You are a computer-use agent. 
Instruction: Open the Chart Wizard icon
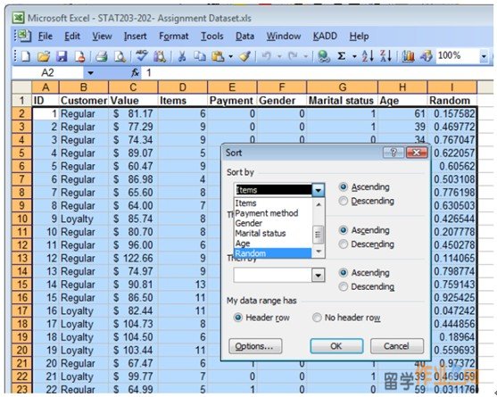[409, 56]
